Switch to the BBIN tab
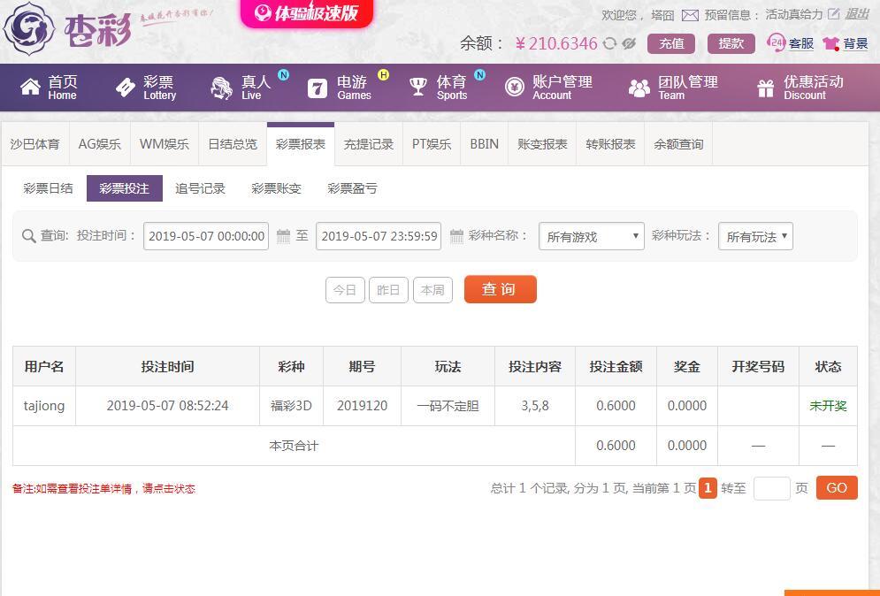880x596 pixels. (x=485, y=144)
